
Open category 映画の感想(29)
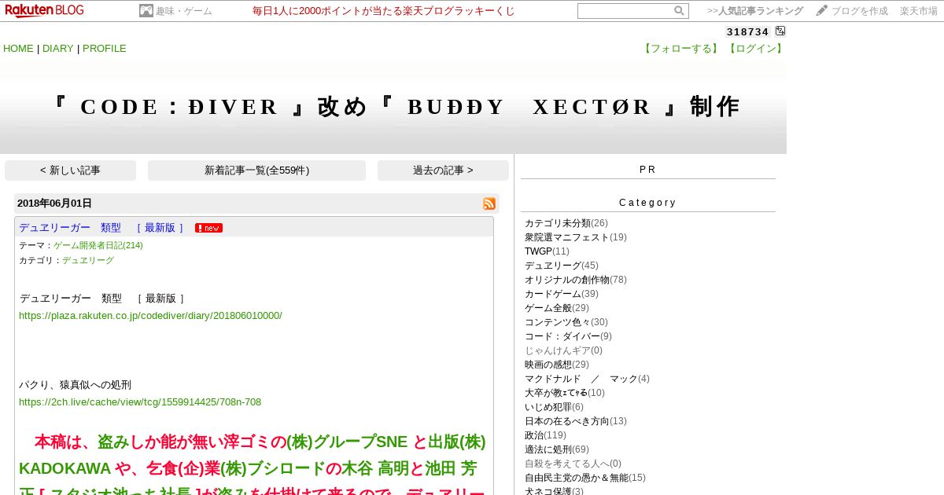557,365
